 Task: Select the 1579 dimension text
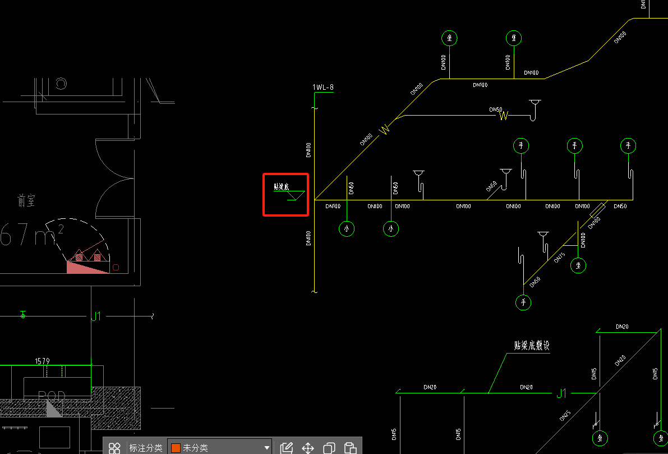42,361
